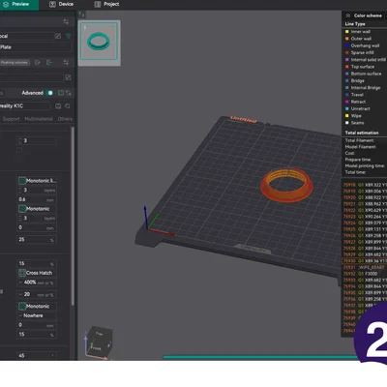Tick the empty checkbox below value 3
387x387 pixels.
19,149
